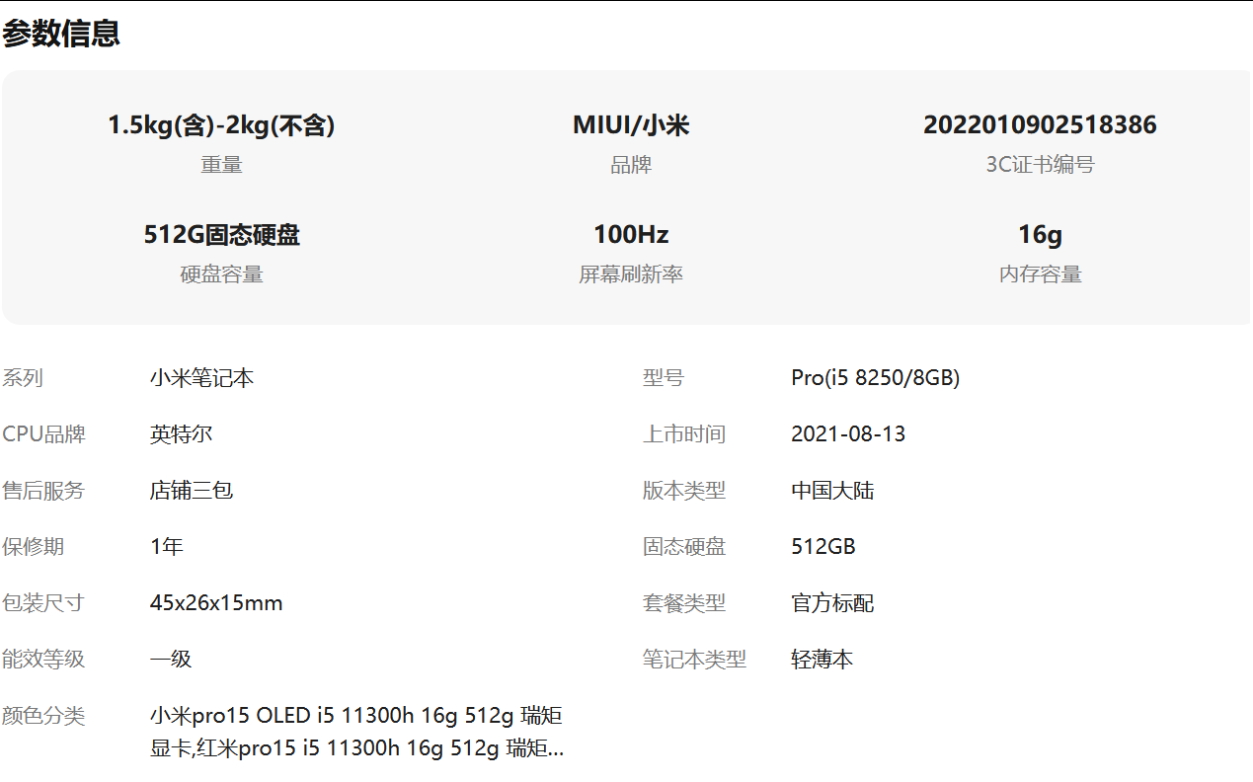Image resolution: width=1253 pixels, height=782 pixels.
Task: Click the 16g memory capacity value
Action: click(1040, 235)
